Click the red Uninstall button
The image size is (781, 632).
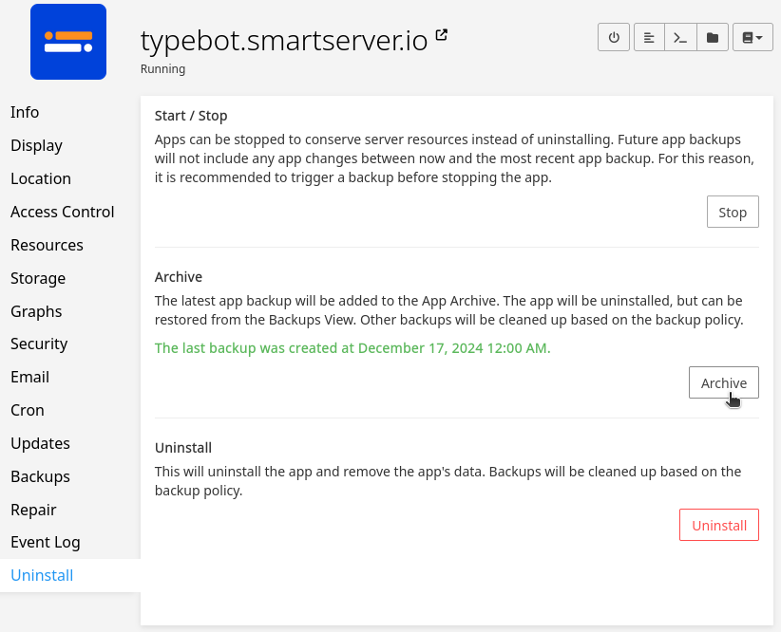click(719, 525)
